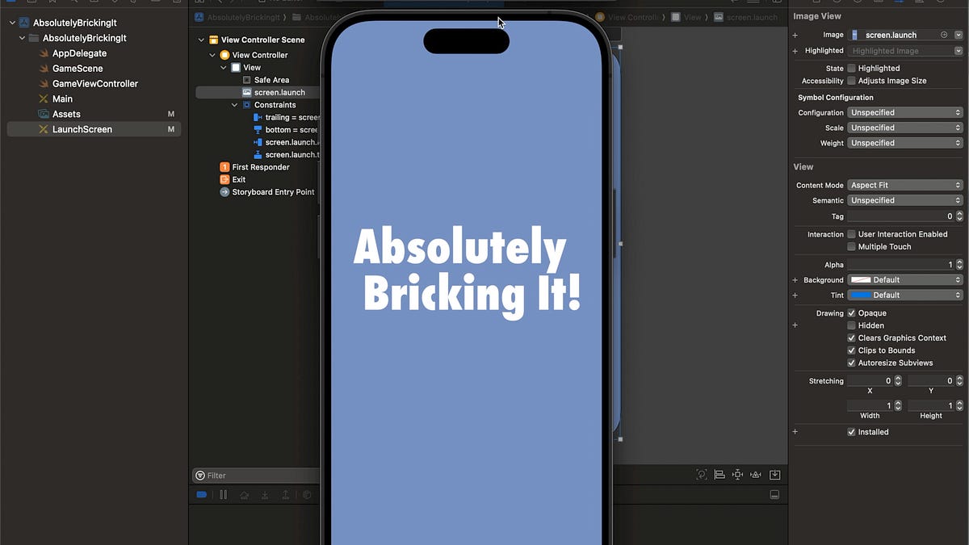The height and width of the screenshot is (545, 969).
Task: Click the Adjust Editor Options icon
Action: pyautogui.click(x=774, y=494)
